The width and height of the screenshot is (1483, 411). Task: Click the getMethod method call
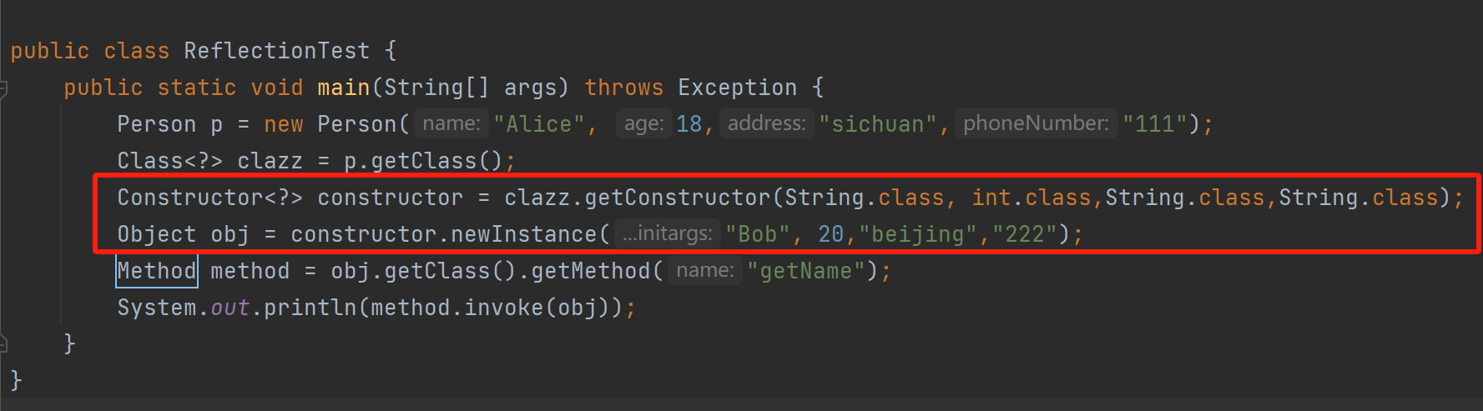pos(590,271)
